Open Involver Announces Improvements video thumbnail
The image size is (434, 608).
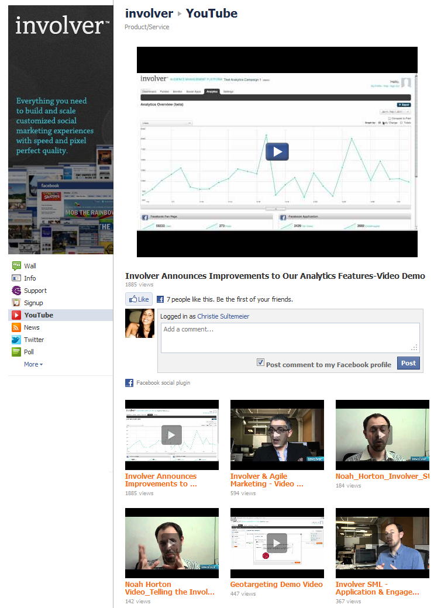(x=172, y=435)
